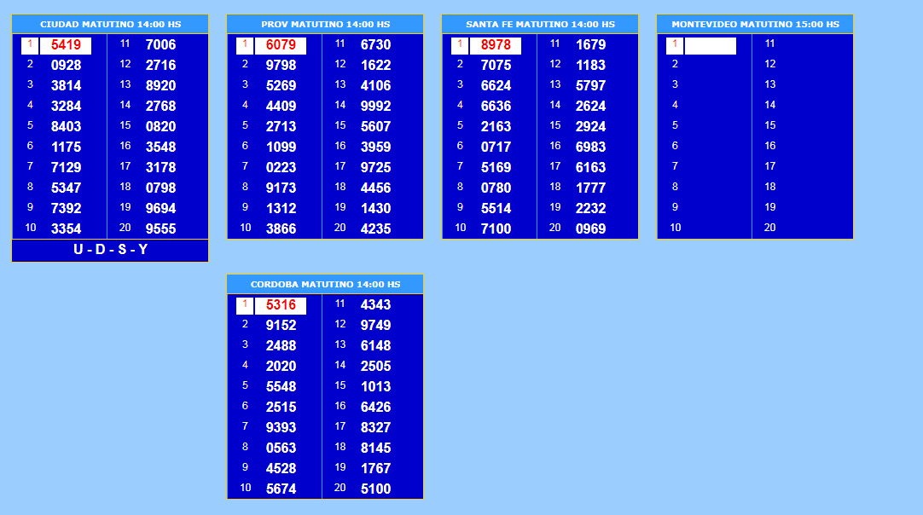Select number 8327 in the Cordoba table
Image resolution: width=923 pixels, height=515 pixels.
375,427
